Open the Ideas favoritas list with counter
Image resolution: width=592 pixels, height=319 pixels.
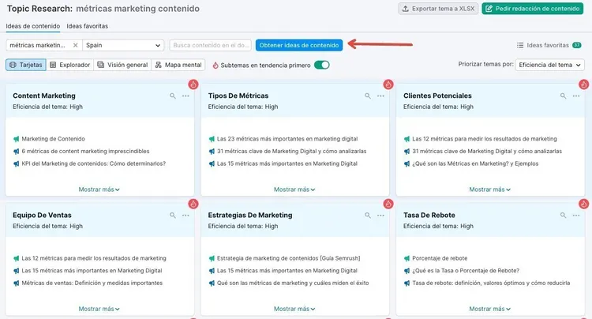point(549,45)
